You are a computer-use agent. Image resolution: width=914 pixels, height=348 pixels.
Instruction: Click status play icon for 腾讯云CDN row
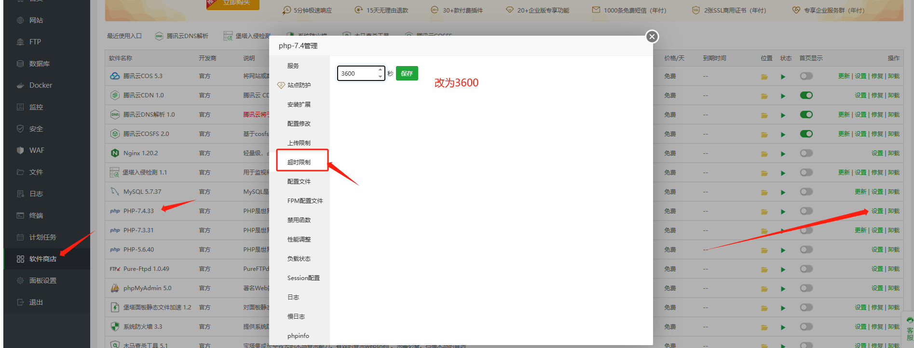point(783,96)
